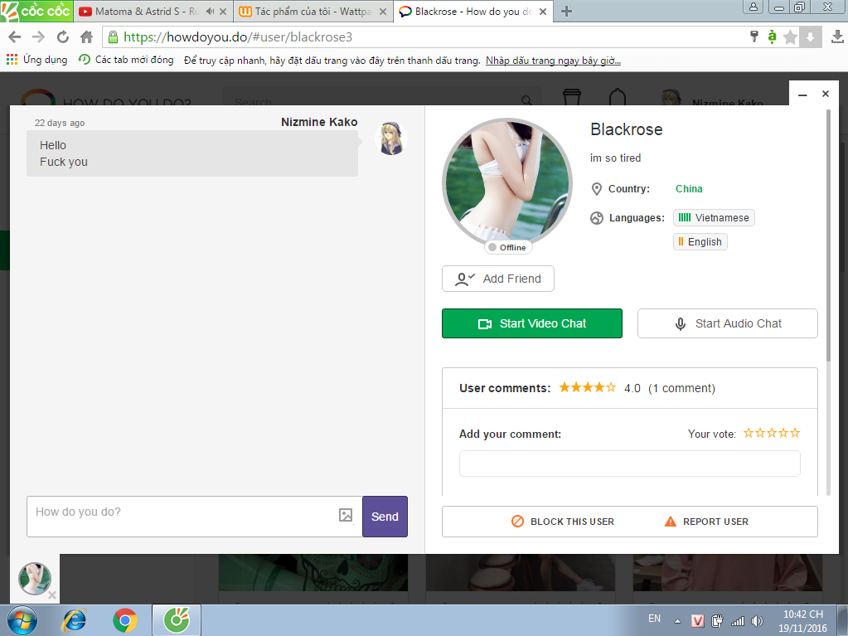Mute the Matoma & Astrid S tab audio

210,12
